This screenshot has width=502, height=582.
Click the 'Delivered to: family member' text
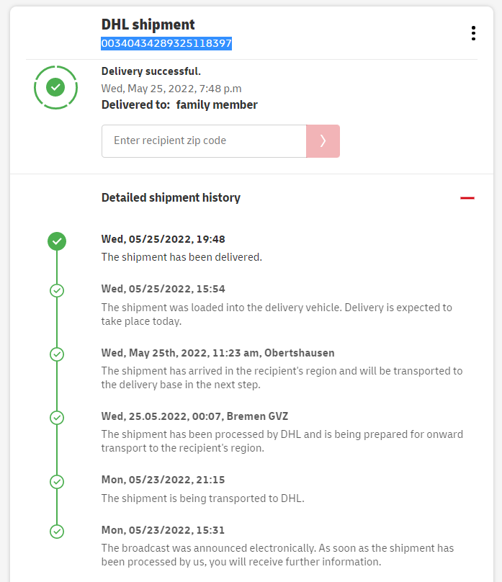(x=179, y=105)
